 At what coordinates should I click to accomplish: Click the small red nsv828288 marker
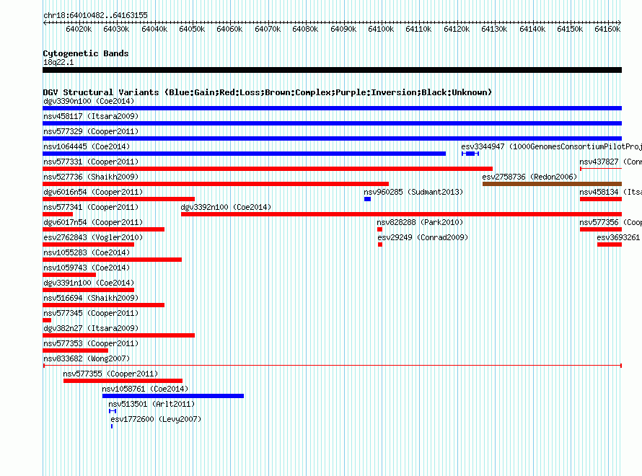pos(379,229)
